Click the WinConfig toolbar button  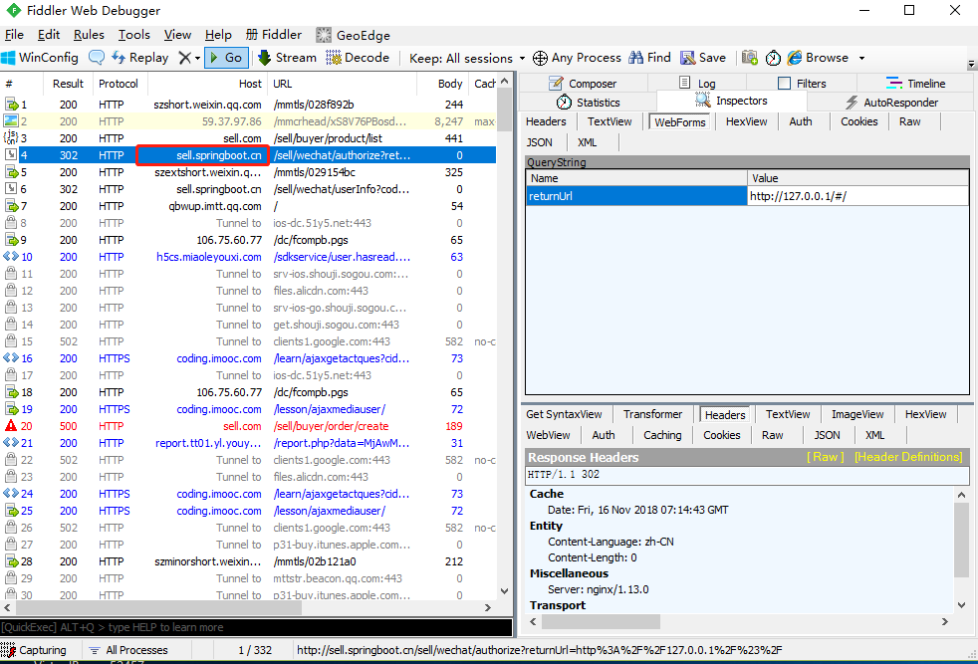coord(40,58)
